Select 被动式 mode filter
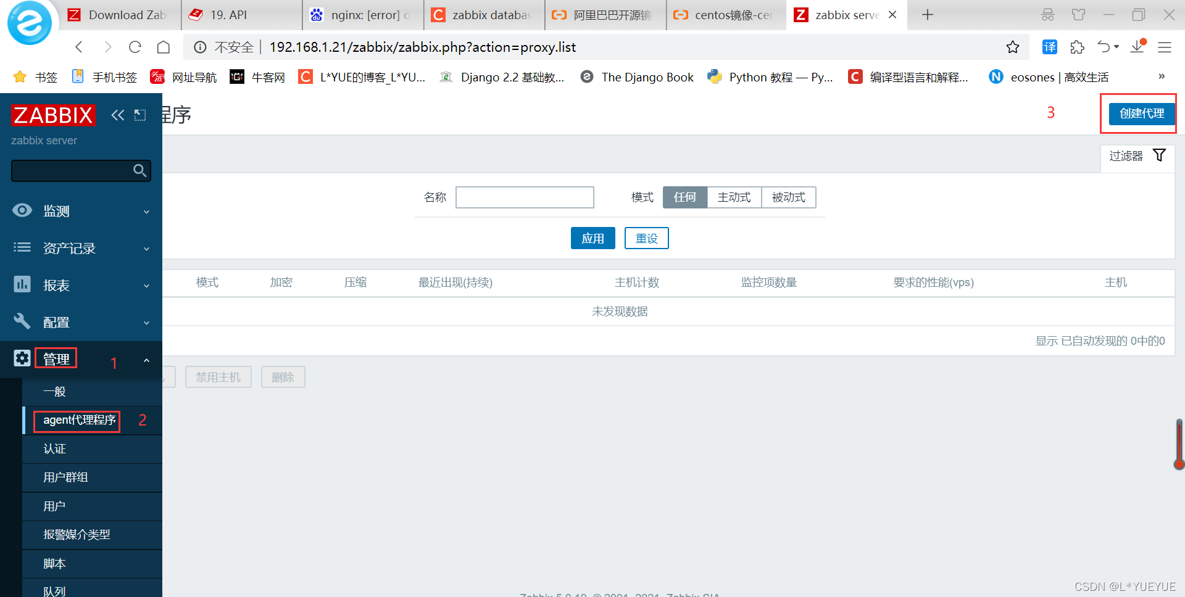The height and width of the screenshot is (597, 1185). coord(789,197)
